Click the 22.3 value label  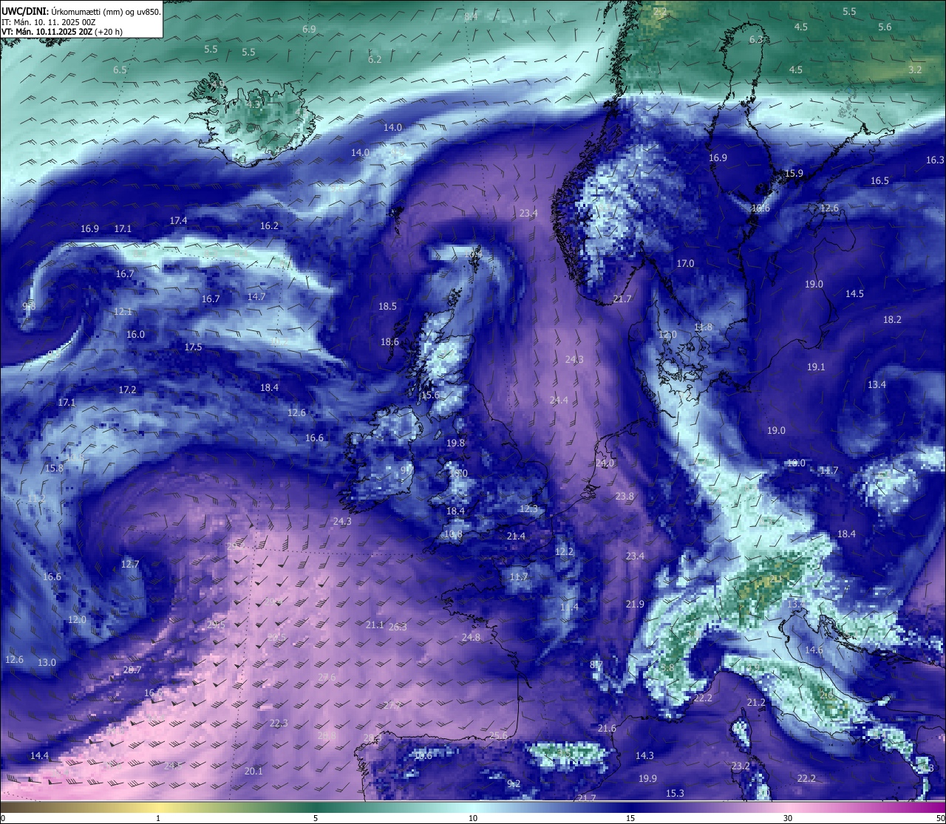point(279,723)
